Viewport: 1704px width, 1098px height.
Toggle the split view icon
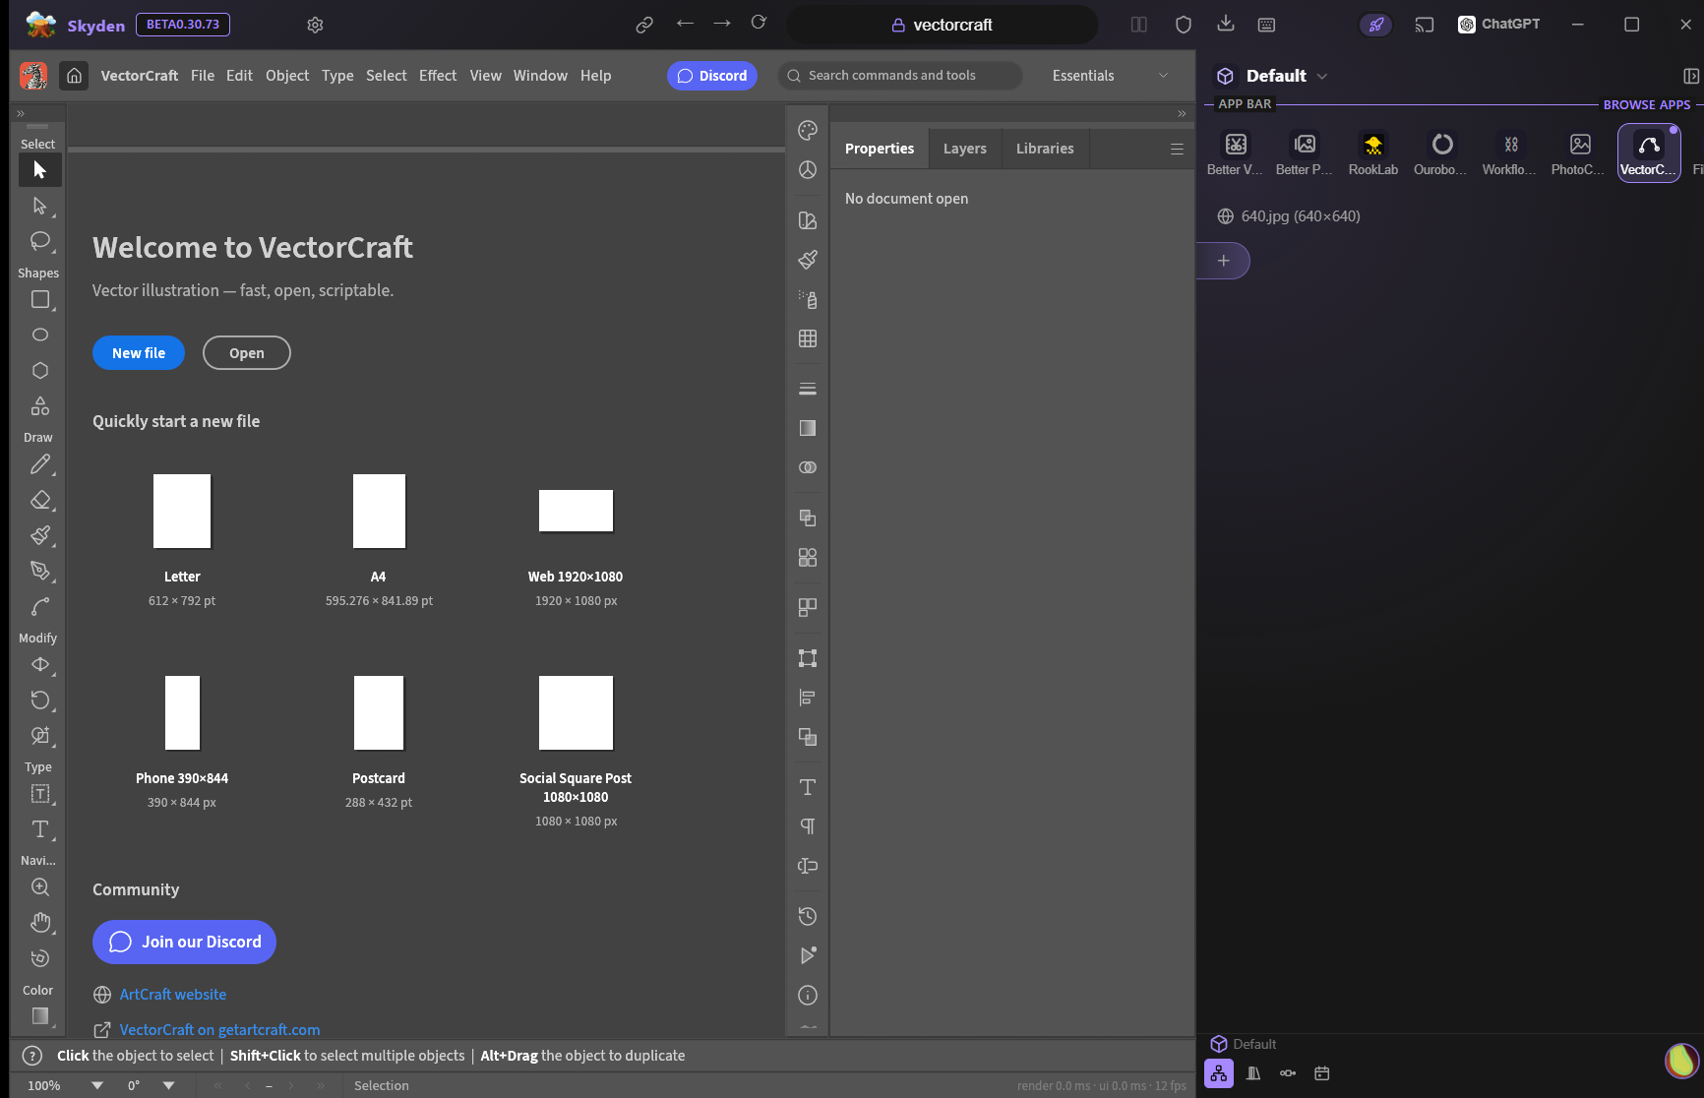(1139, 25)
